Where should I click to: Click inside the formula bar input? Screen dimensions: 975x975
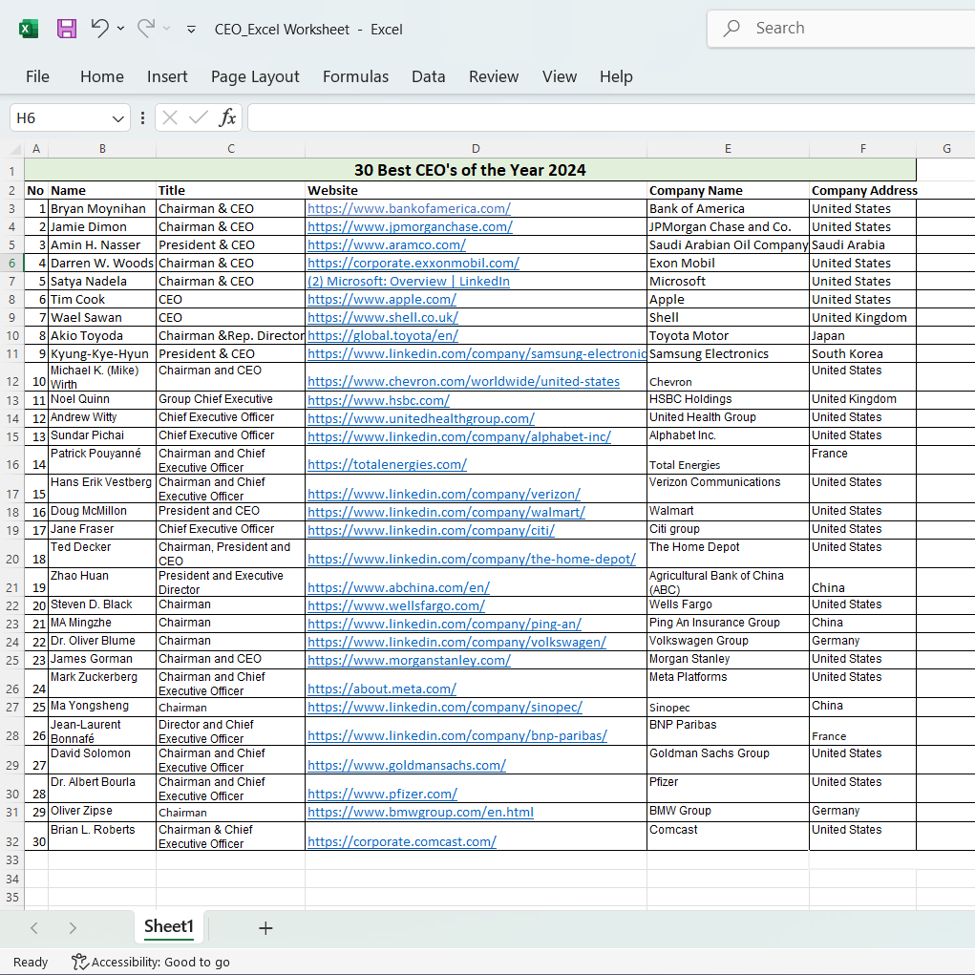click(x=611, y=117)
